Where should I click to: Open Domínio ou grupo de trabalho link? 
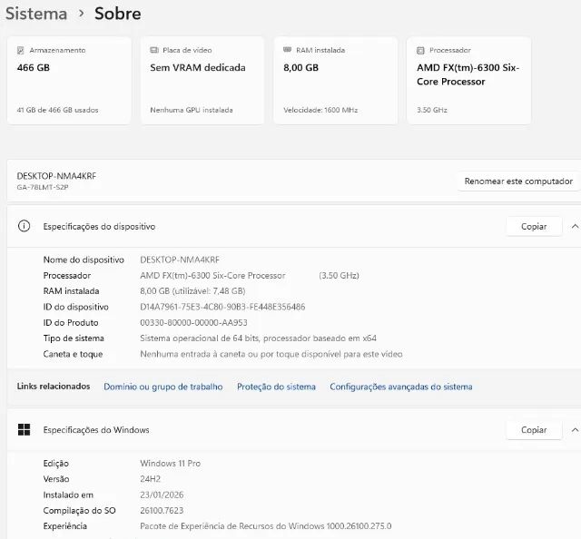(x=163, y=387)
